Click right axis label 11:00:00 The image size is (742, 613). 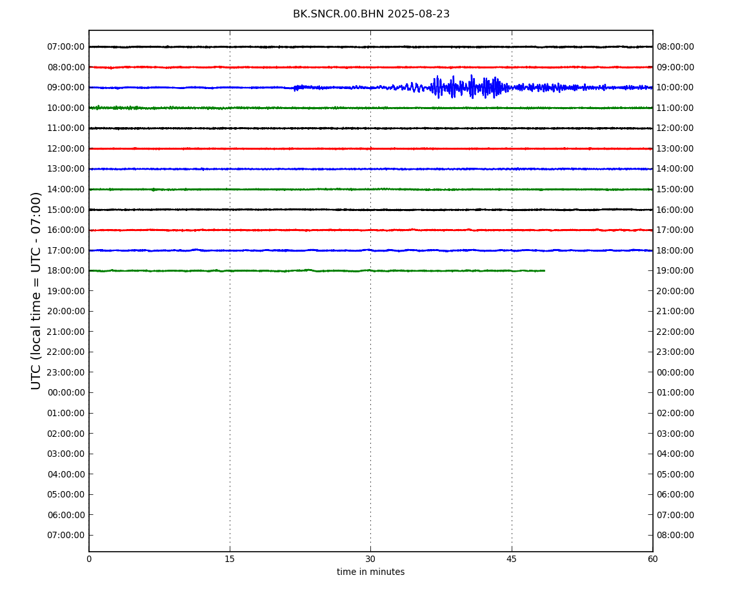point(676,108)
